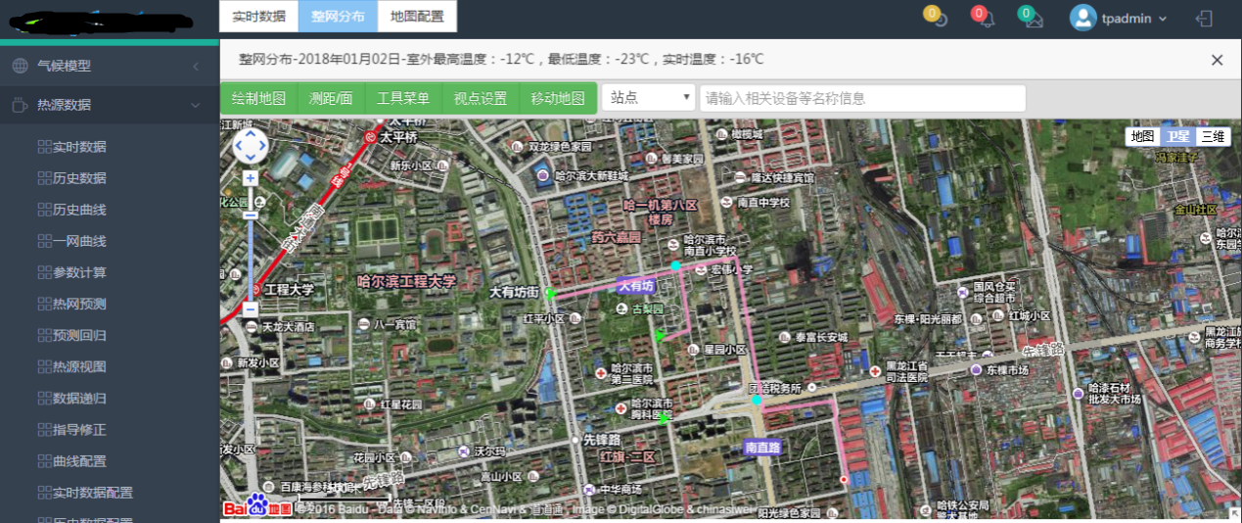Pan map up with navigation arrow
Image resolution: width=1242 pixels, height=523 pixels.
click(x=251, y=134)
